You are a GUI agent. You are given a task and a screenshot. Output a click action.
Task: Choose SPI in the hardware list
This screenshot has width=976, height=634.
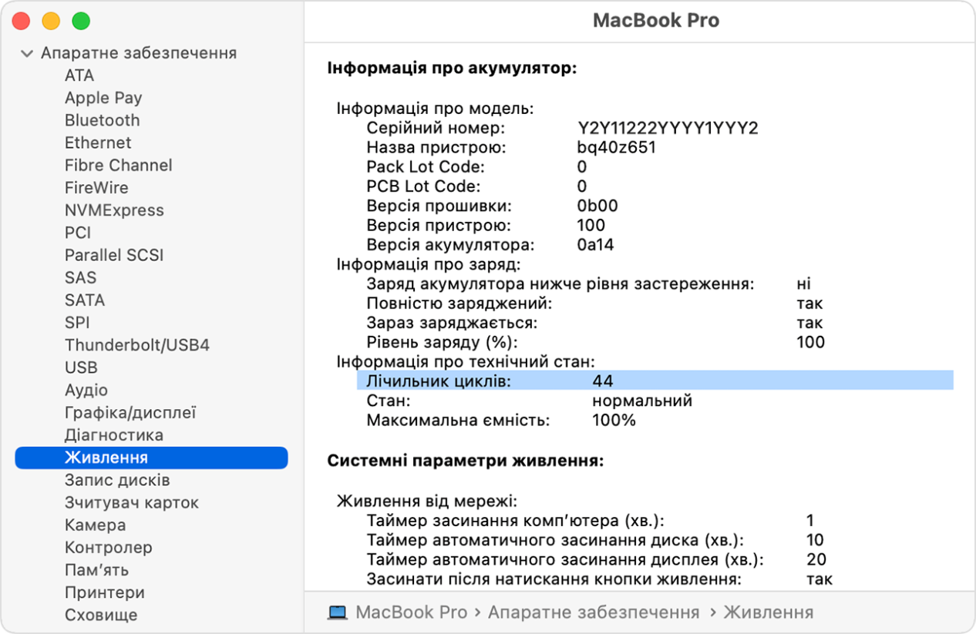tap(77, 323)
